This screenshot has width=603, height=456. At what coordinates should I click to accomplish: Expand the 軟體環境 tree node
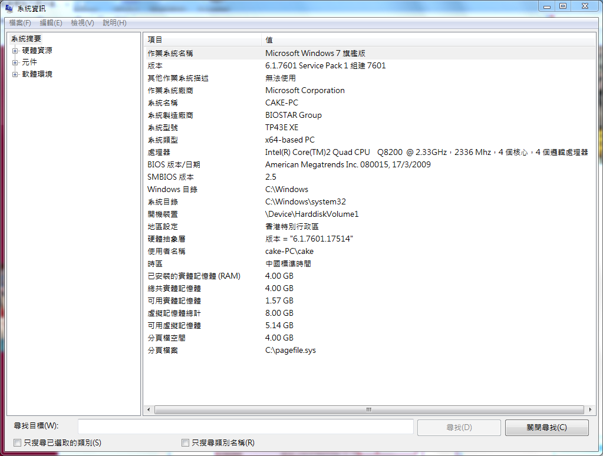(15, 75)
